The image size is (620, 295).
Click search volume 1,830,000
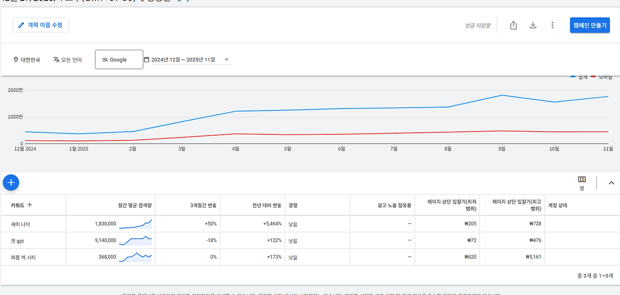click(x=106, y=224)
